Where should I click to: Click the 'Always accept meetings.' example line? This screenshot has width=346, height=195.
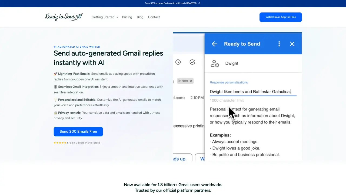click(234, 142)
